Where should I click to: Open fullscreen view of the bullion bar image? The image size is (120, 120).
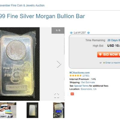(57, 96)
